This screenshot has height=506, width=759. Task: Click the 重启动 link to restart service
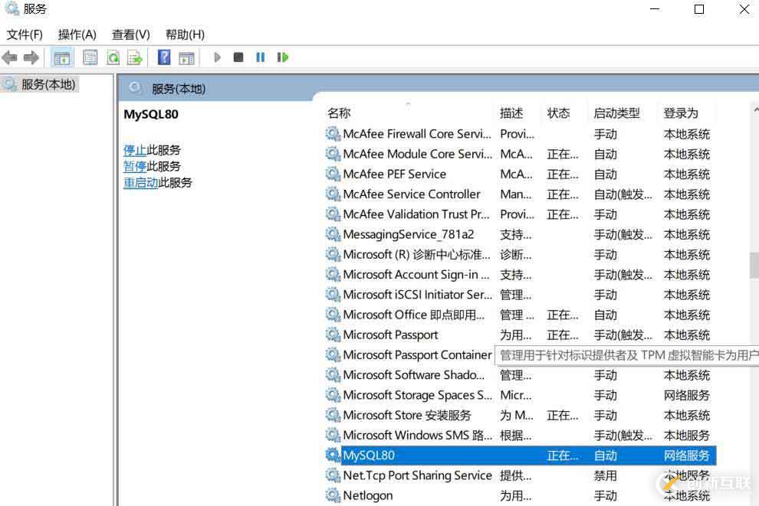(x=141, y=183)
